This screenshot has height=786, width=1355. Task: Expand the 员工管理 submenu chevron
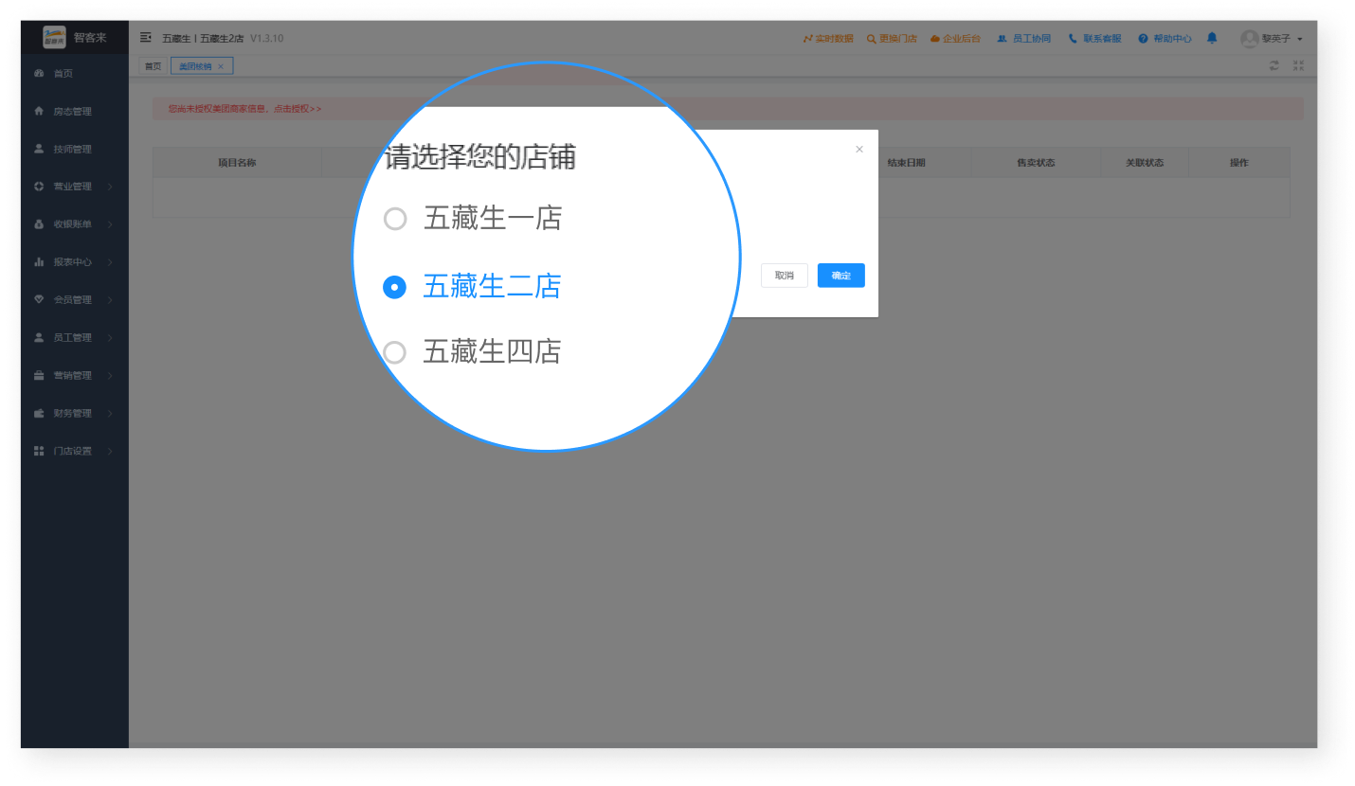pos(110,337)
